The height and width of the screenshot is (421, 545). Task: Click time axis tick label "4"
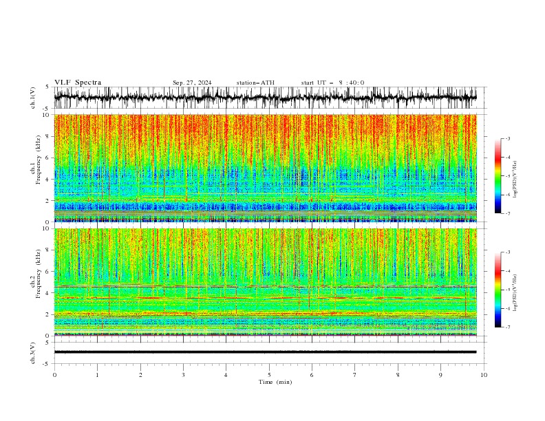pos(226,375)
